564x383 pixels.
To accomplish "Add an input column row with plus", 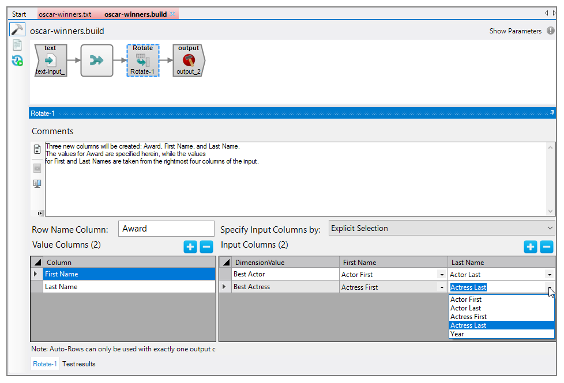I will click(x=530, y=247).
